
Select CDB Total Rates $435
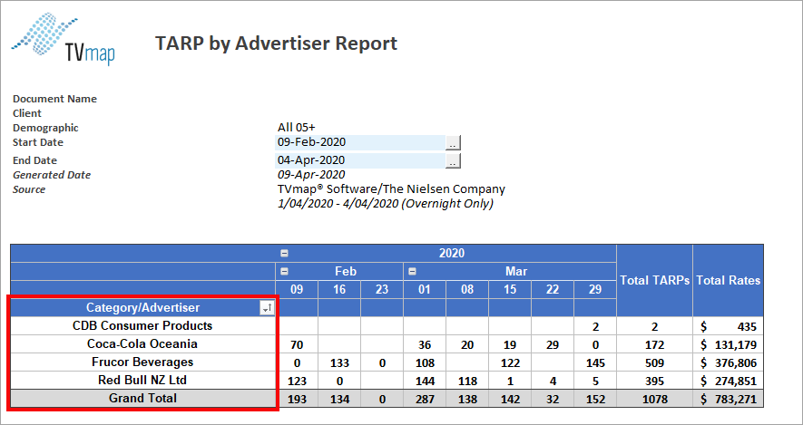tap(728, 327)
